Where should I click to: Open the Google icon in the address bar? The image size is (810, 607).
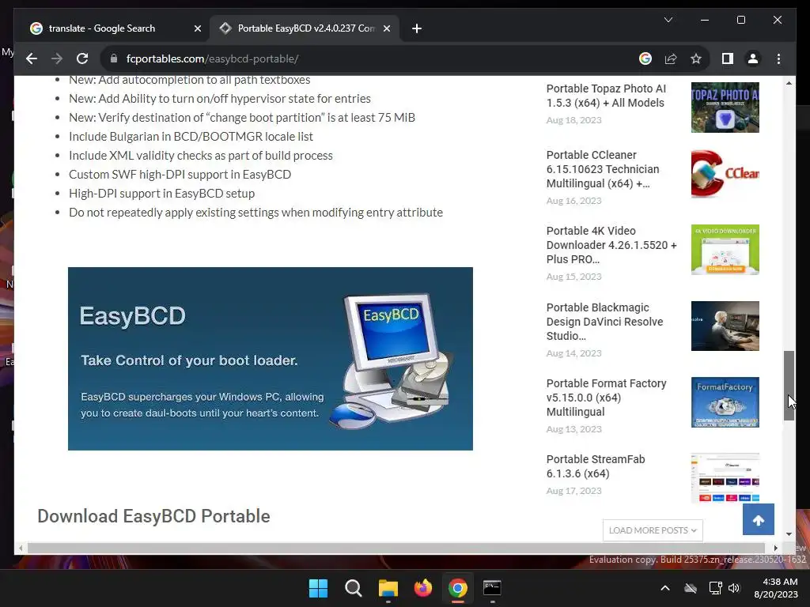coord(645,58)
